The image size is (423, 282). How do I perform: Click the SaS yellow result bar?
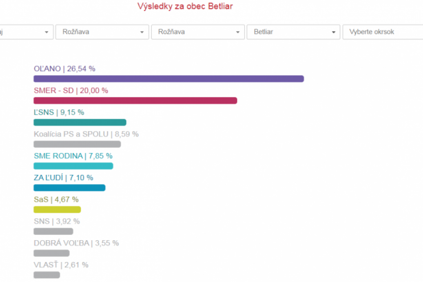57,209
